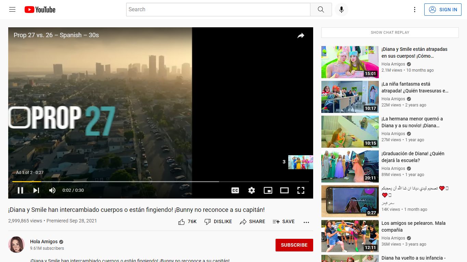
Task: Skip to next video
Action: tap(36, 190)
